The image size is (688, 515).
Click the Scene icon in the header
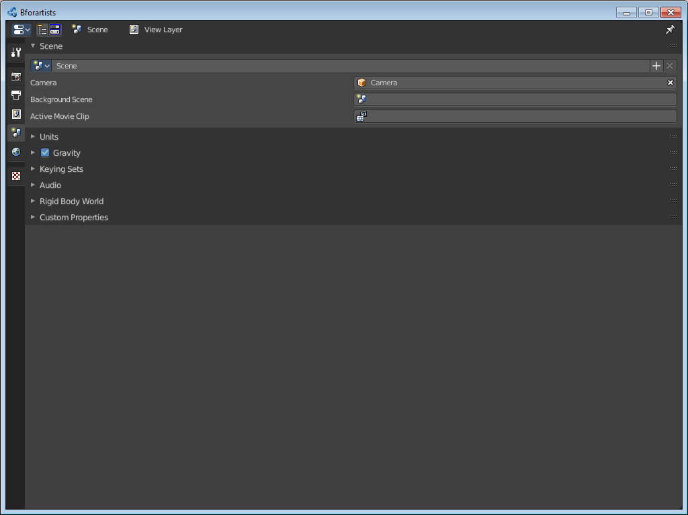[77, 30]
